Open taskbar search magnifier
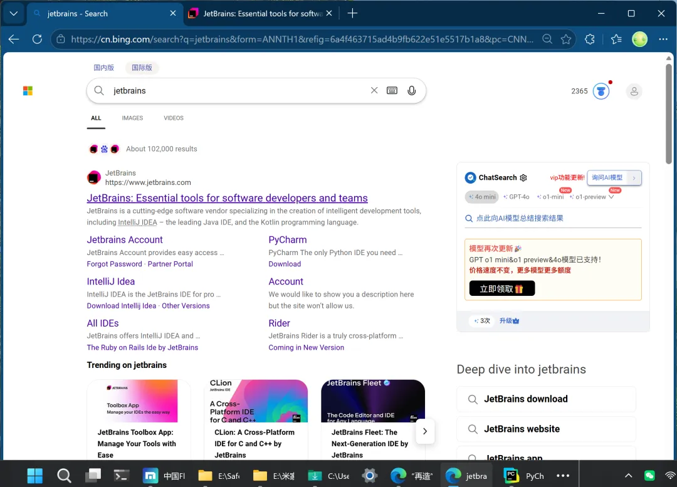Viewport: 677px width, 487px height. click(x=64, y=476)
